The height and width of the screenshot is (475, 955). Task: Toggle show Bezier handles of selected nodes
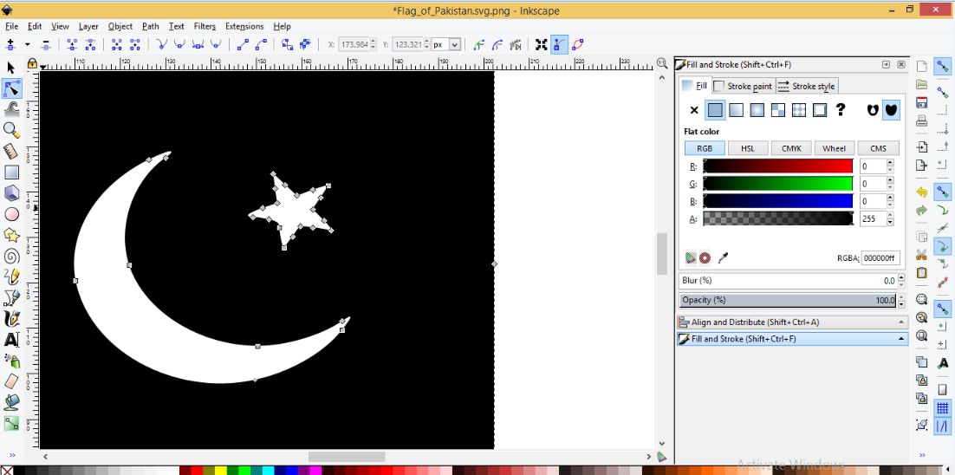tap(559, 44)
